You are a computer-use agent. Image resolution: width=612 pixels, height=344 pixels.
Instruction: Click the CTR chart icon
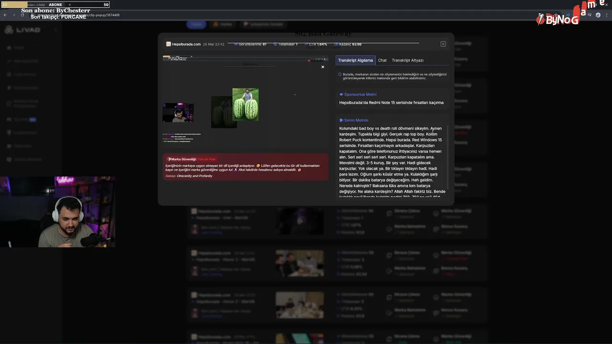tap(306, 44)
